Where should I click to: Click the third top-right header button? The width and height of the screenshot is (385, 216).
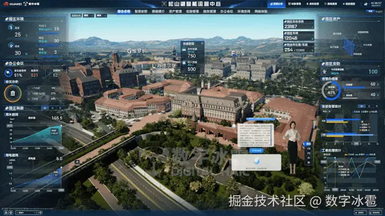313,4
